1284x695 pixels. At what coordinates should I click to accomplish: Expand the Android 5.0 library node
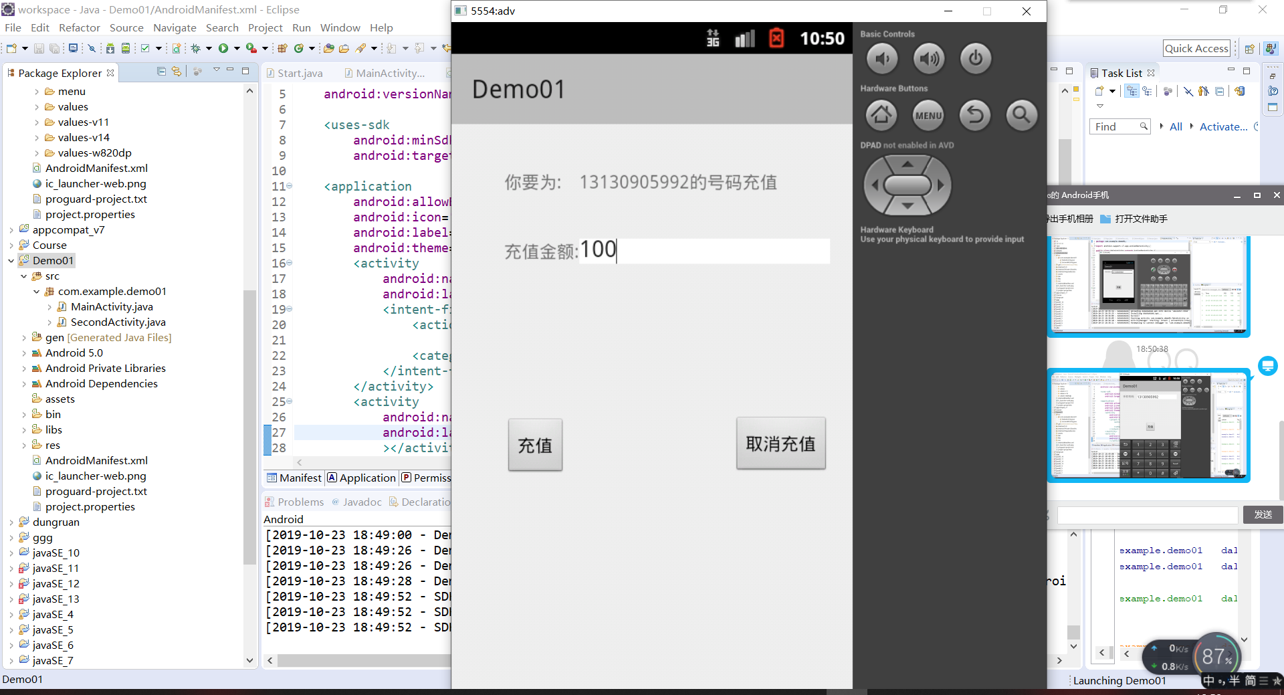[24, 353]
